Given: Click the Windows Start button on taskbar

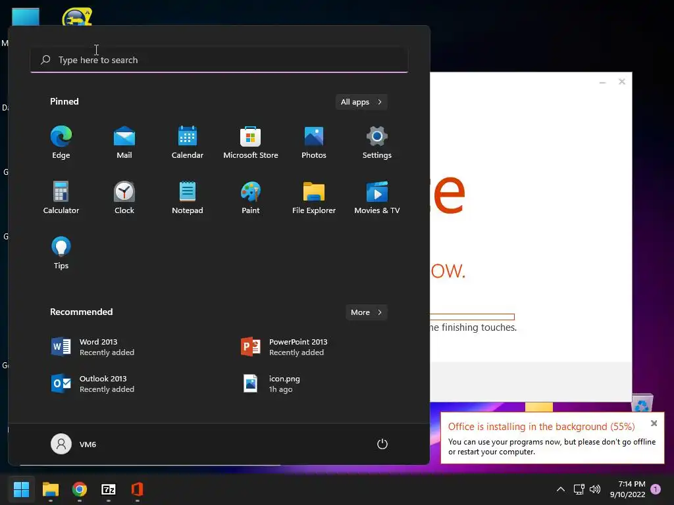Looking at the screenshot, I should coord(21,489).
